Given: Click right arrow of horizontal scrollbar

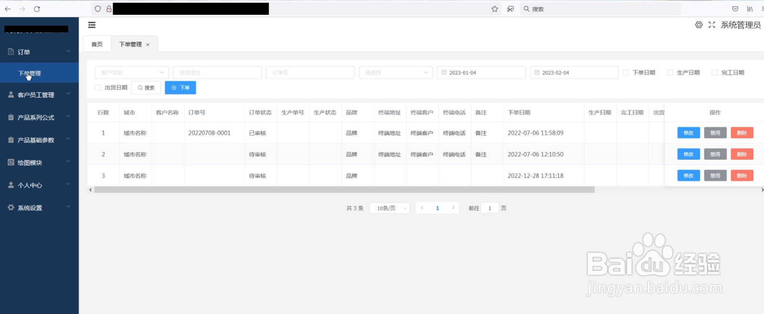Looking at the screenshot, I should (x=762, y=190).
